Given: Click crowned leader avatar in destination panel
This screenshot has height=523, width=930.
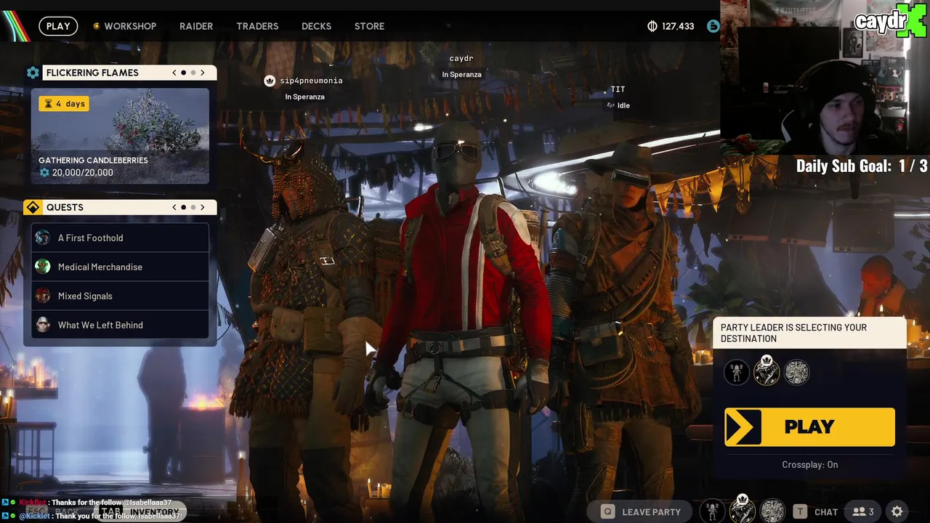Looking at the screenshot, I should point(767,372).
